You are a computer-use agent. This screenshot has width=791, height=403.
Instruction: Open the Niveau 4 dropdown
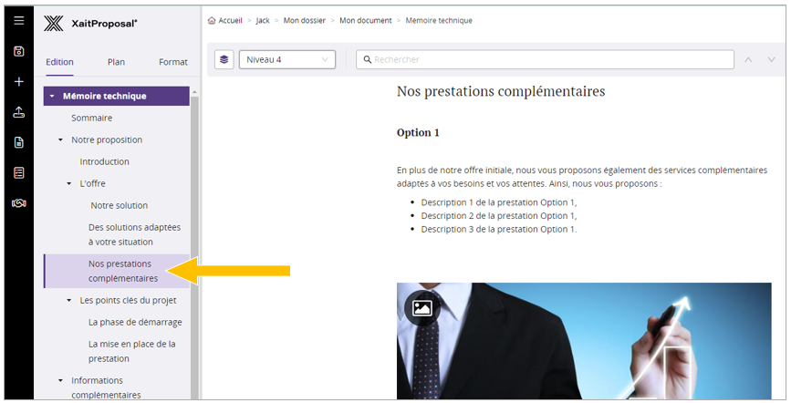[x=287, y=60]
